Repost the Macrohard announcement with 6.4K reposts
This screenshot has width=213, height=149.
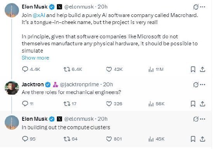pyautogui.click(x=73, y=69)
